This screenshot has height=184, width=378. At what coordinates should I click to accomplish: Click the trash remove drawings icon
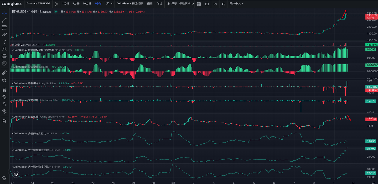coord(4,121)
